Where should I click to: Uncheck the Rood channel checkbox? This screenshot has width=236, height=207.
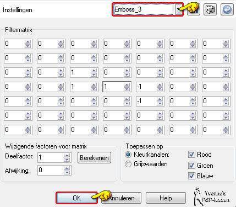[191, 155]
